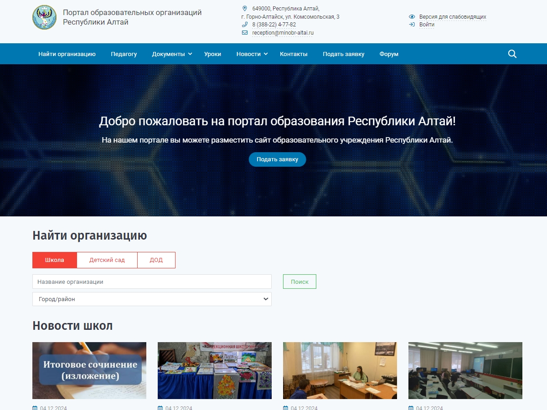The width and height of the screenshot is (547, 410).
Task: Enable the visually impaired version via eye icon
Action: [x=412, y=16]
